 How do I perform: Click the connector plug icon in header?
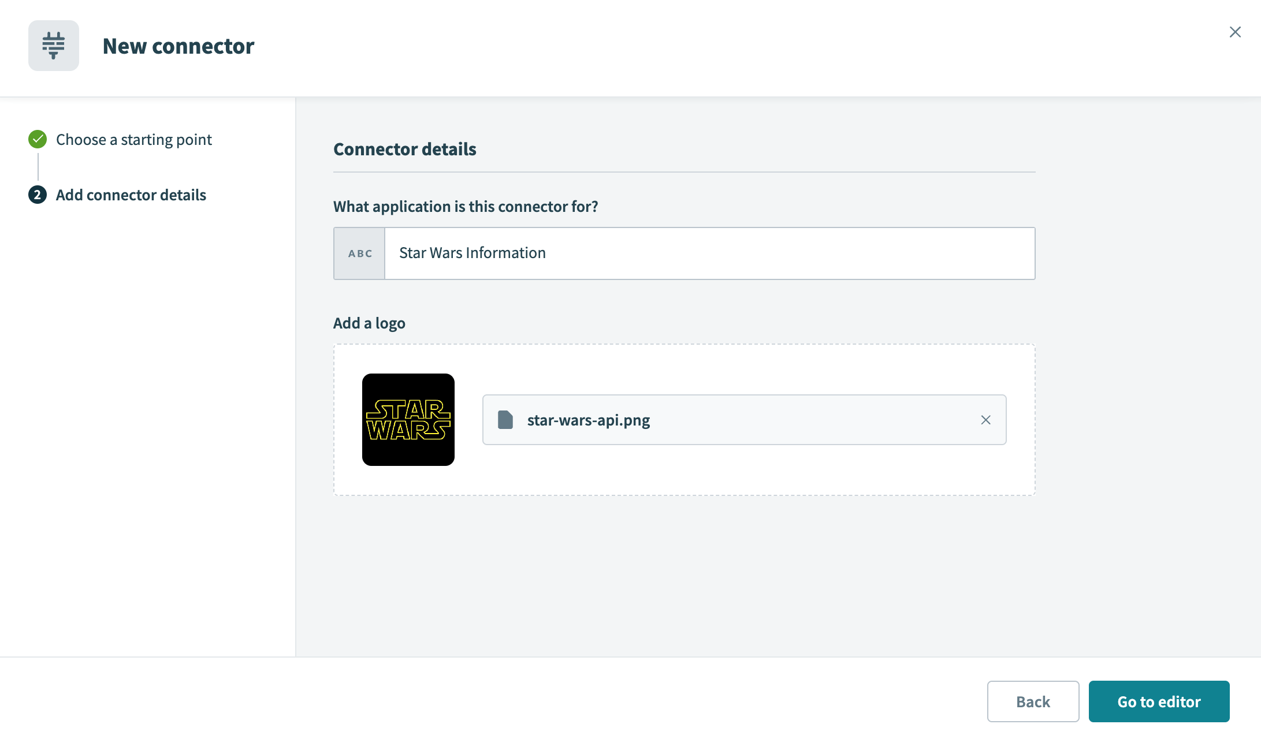coord(54,46)
